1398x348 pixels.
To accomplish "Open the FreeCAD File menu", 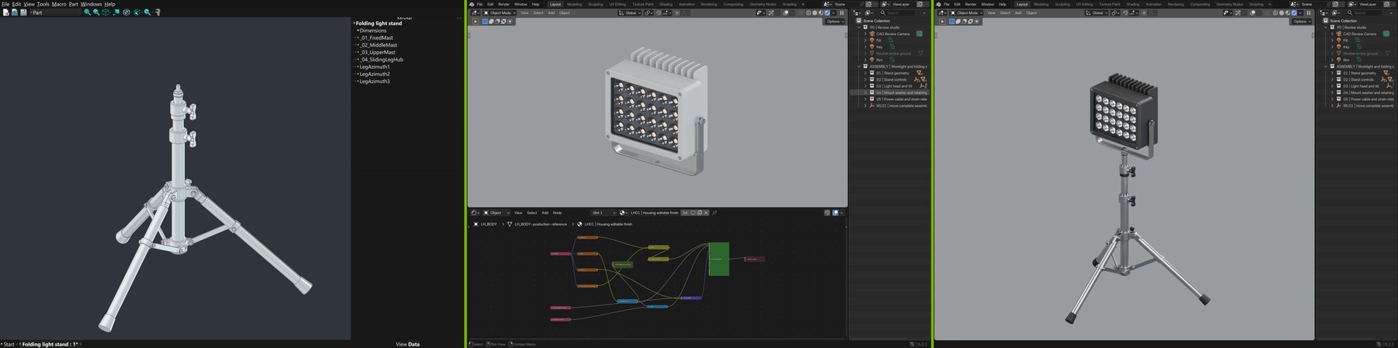I will click(5, 4).
